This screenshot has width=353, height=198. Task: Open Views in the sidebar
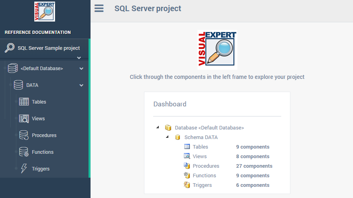pyautogui.click(x=38, y=119)
